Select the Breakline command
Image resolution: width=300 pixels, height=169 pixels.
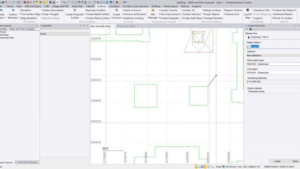pos(25,10)
